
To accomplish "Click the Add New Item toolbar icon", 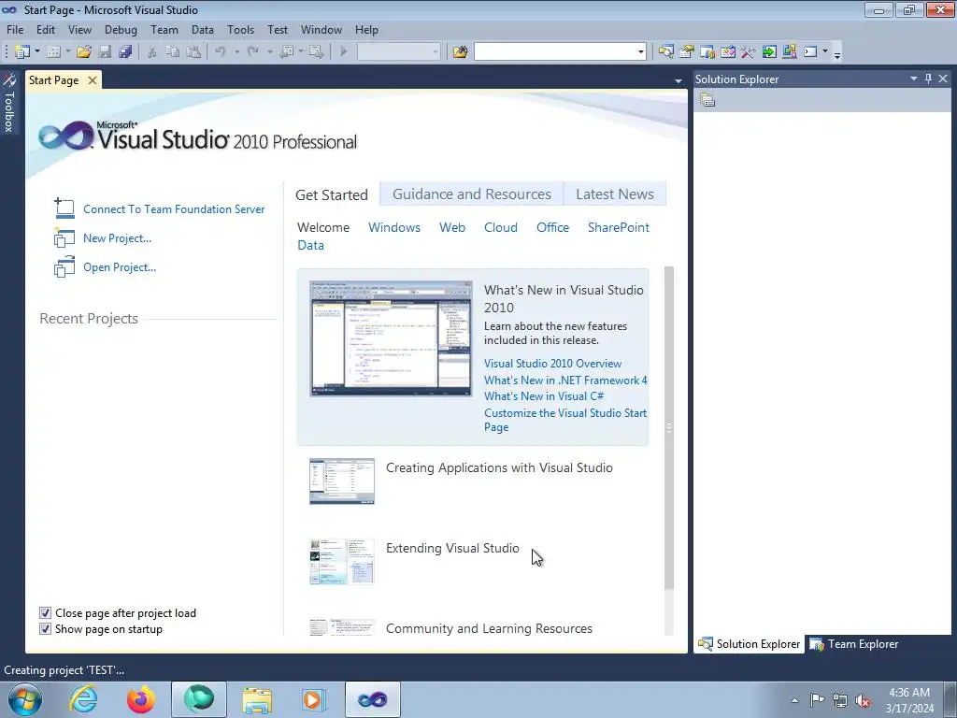I will [x=53, y=52].
